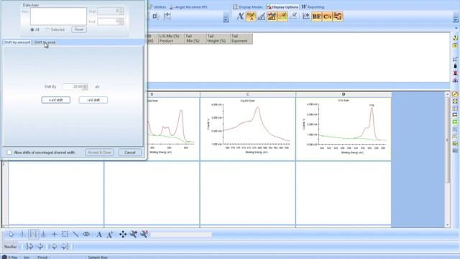This screenshot has height=259, width=460.
Task: Choose the Selected radio option
Action: pos(48,29)
